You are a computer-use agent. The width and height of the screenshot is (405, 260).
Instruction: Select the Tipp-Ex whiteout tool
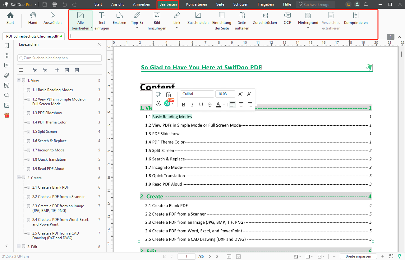point(137,20)
